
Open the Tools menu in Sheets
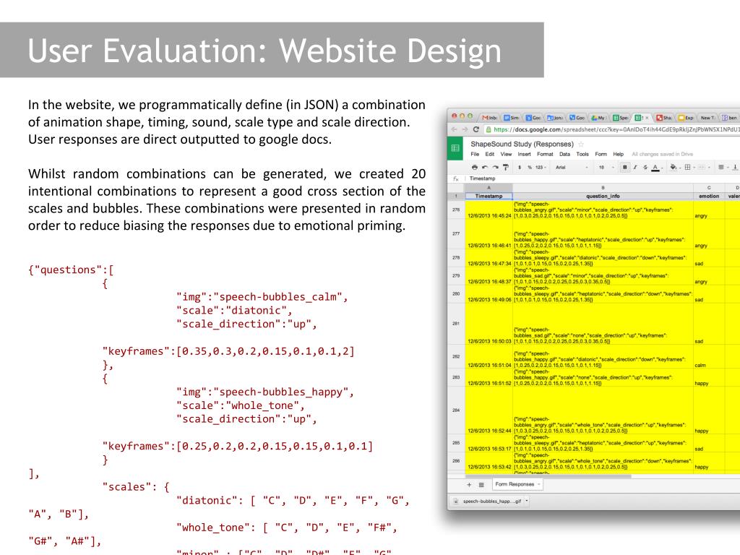point(582,155)
